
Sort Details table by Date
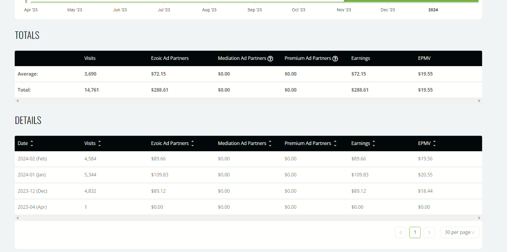pos(32,143)
